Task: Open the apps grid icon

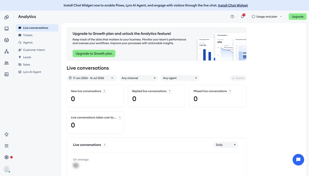Action: point(6,146)
